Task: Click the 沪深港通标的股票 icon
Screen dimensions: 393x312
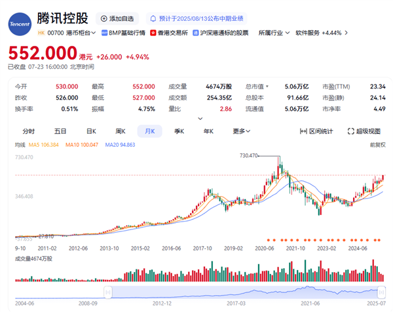Action: click(195, 33)
